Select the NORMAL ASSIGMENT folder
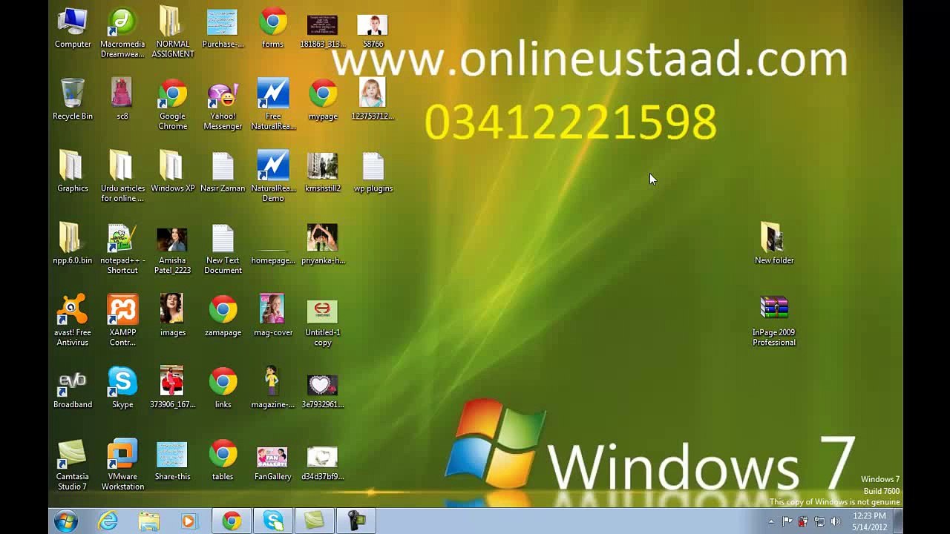Screen dimensions: 950x534 (x=173, y=33)
